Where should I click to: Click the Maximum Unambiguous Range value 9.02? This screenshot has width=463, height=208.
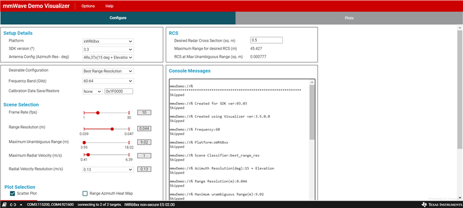(144, 142)
